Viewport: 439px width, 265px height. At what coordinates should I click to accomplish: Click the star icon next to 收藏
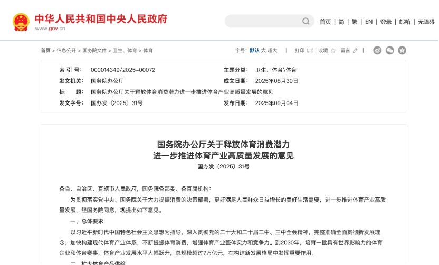tap(333, 51)
